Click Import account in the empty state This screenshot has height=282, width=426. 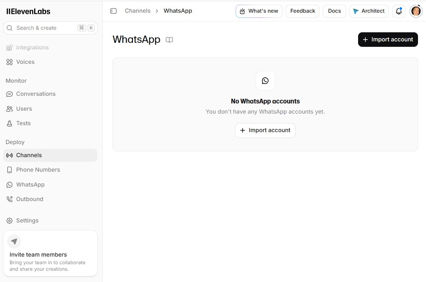point(265,130)
